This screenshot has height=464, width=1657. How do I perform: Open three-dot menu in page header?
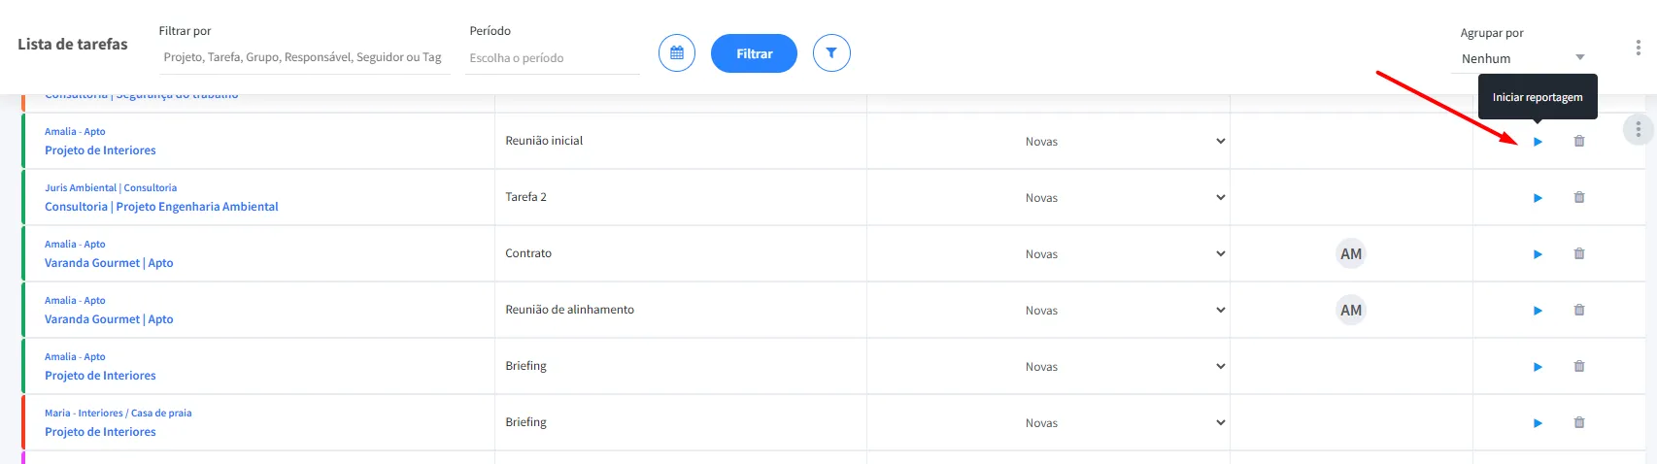(x=1639, y=49)
